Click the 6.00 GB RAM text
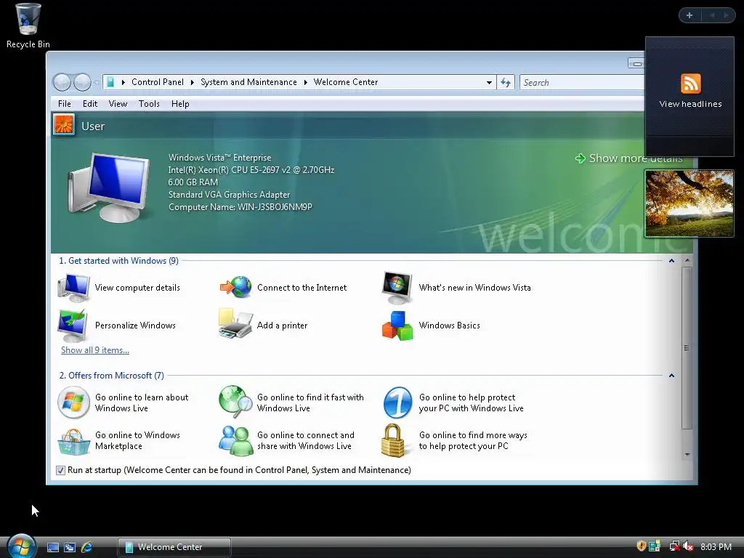The image size is (744, 558). point(193,182)
